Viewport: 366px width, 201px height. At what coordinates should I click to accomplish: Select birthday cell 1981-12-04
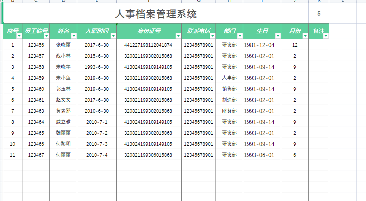tap(262, 45)
